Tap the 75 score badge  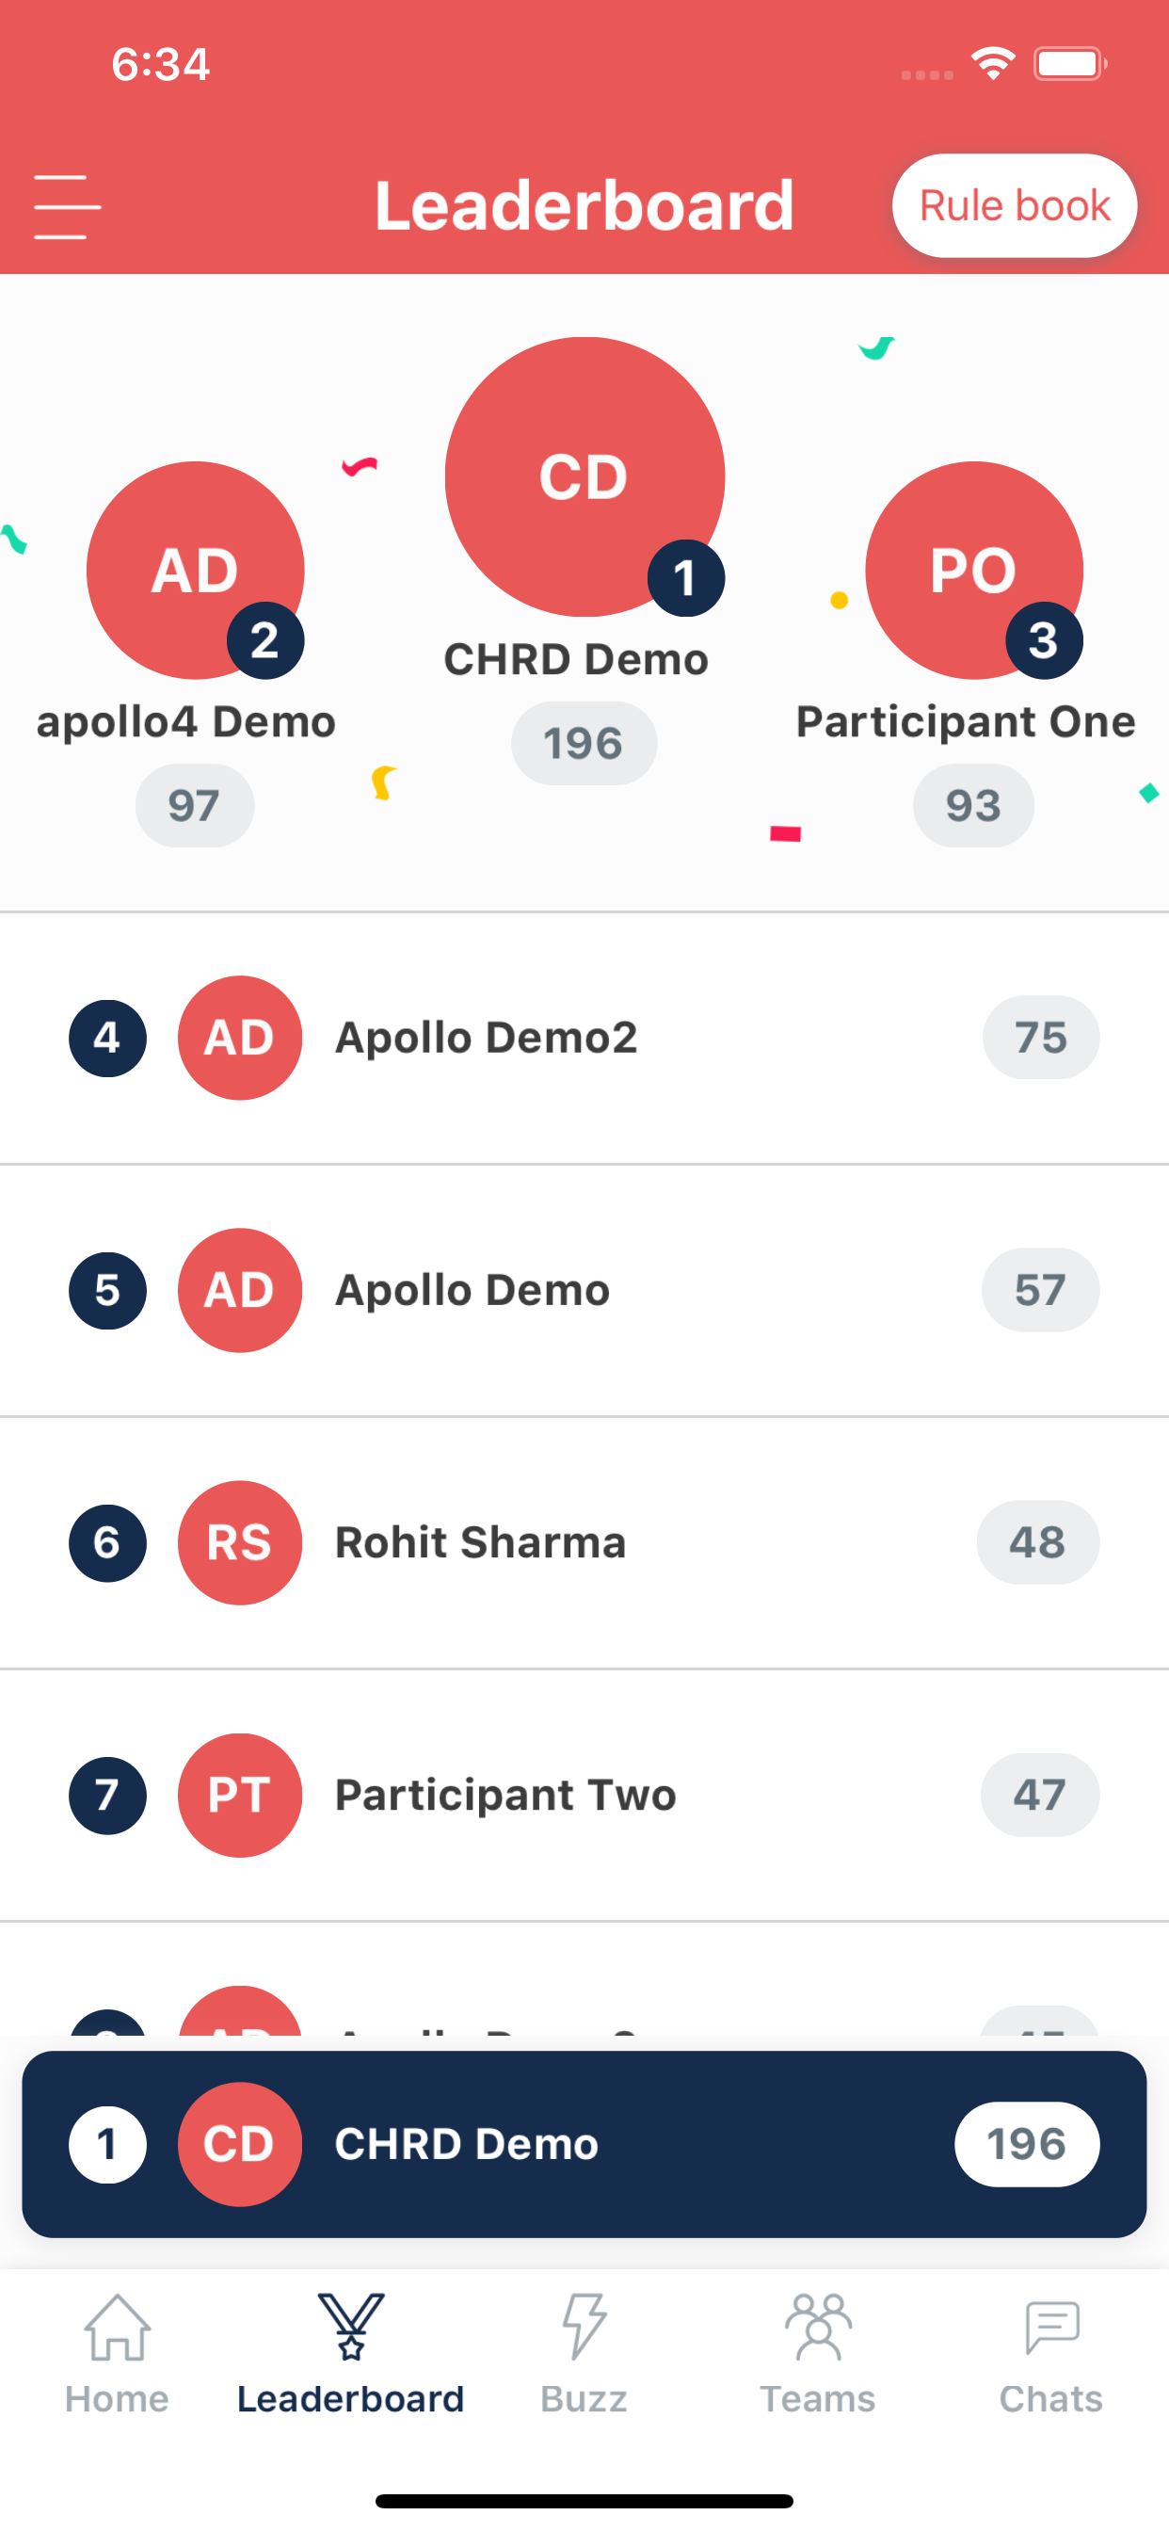click(x=1040, y=1038)
